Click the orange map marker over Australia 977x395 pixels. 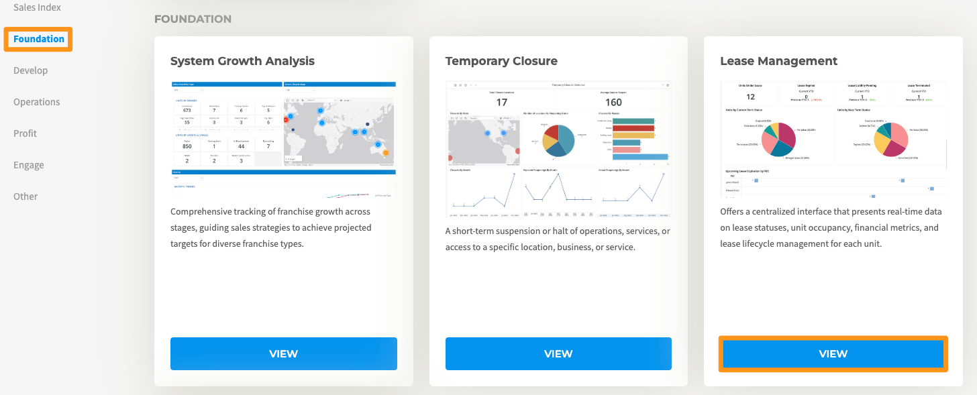(x=385, y=154)
